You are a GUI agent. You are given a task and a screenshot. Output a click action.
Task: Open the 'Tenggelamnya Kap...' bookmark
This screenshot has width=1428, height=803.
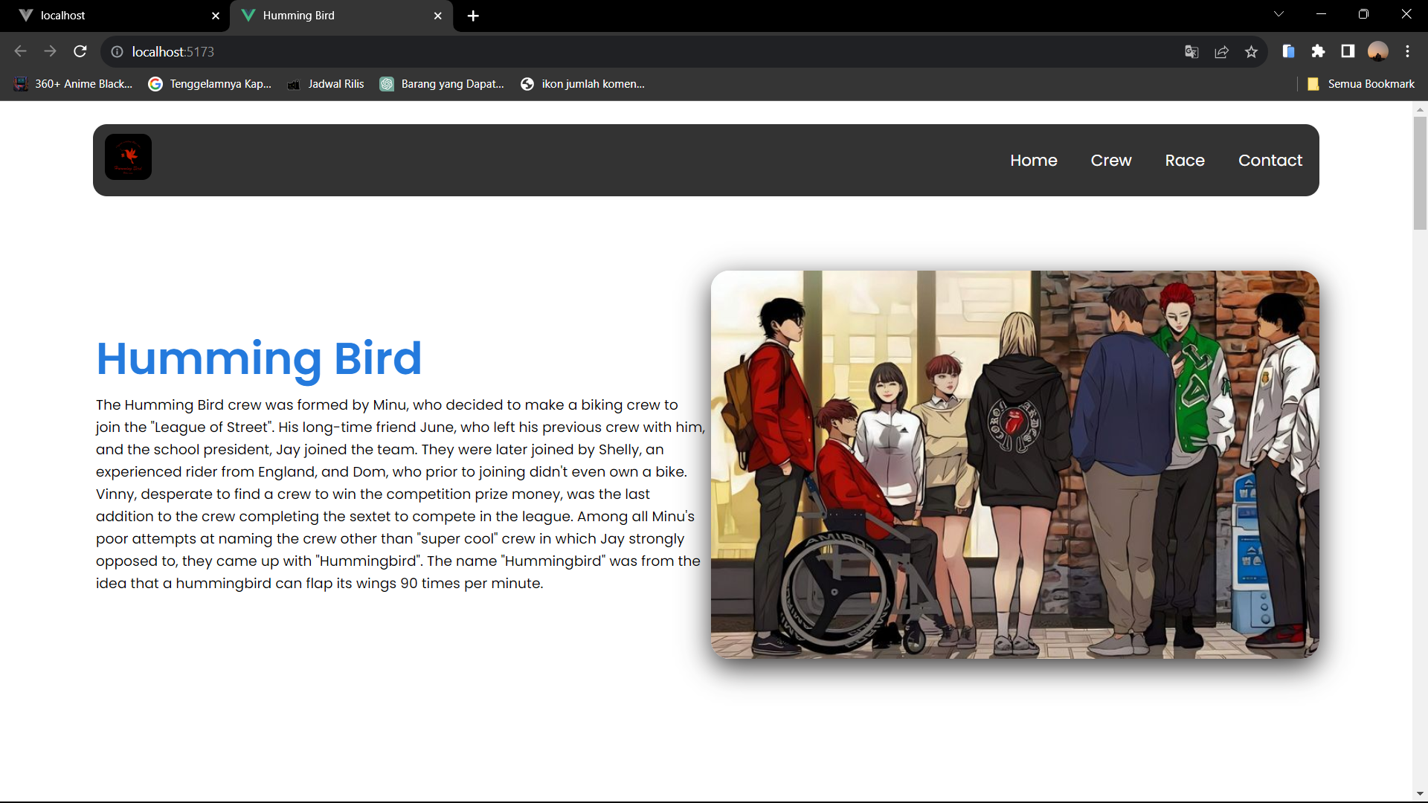[210, 84]
